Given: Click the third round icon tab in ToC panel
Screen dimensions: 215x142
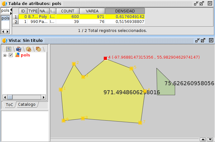Looking at the screenshot, I should [28, 49].
